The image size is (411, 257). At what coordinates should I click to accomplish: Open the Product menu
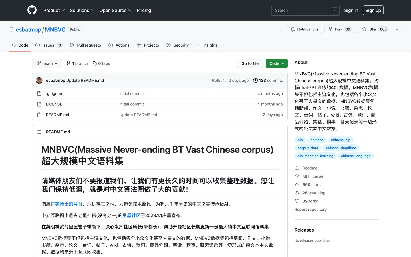[54, 10]
